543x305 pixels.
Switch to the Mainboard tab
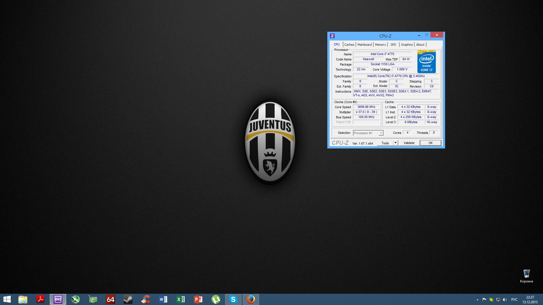click(x=364, y=45)
